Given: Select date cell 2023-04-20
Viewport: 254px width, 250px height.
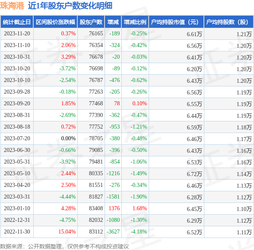Looking at the screenshot, I should click(x=17, y=185).
